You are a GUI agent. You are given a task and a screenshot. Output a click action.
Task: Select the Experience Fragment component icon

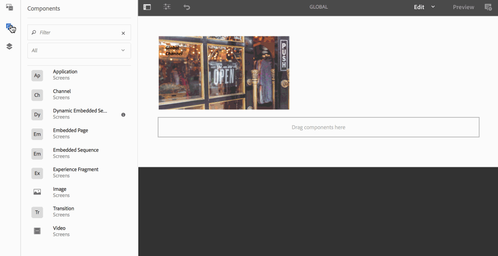coord(37,173)
